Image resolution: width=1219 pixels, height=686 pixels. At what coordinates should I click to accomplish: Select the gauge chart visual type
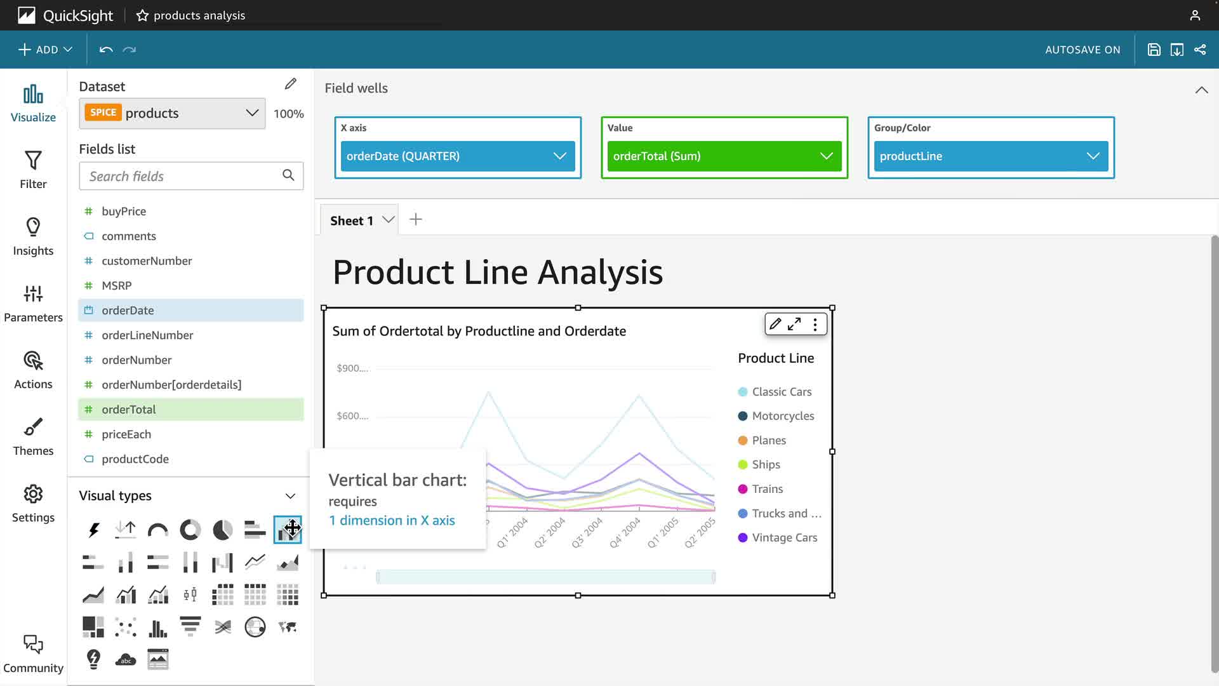[x=157, y=530]
